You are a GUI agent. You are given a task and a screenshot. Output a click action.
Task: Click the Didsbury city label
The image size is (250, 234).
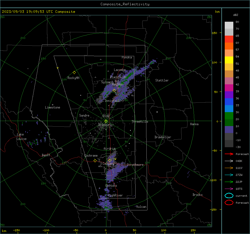click(105, 125)
